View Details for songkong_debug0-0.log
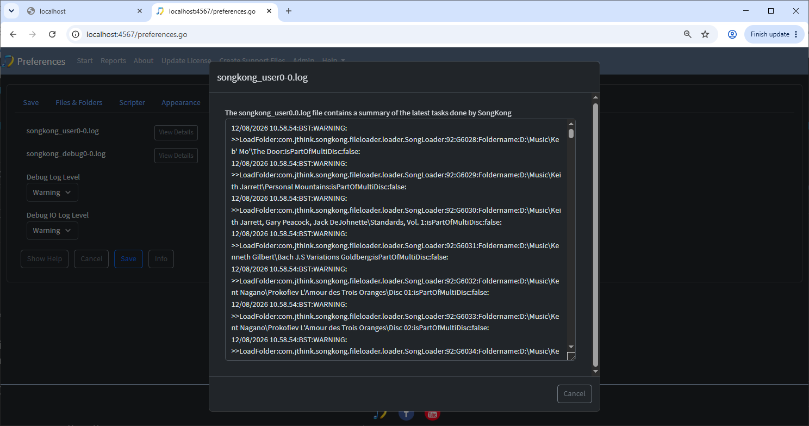 176,156
